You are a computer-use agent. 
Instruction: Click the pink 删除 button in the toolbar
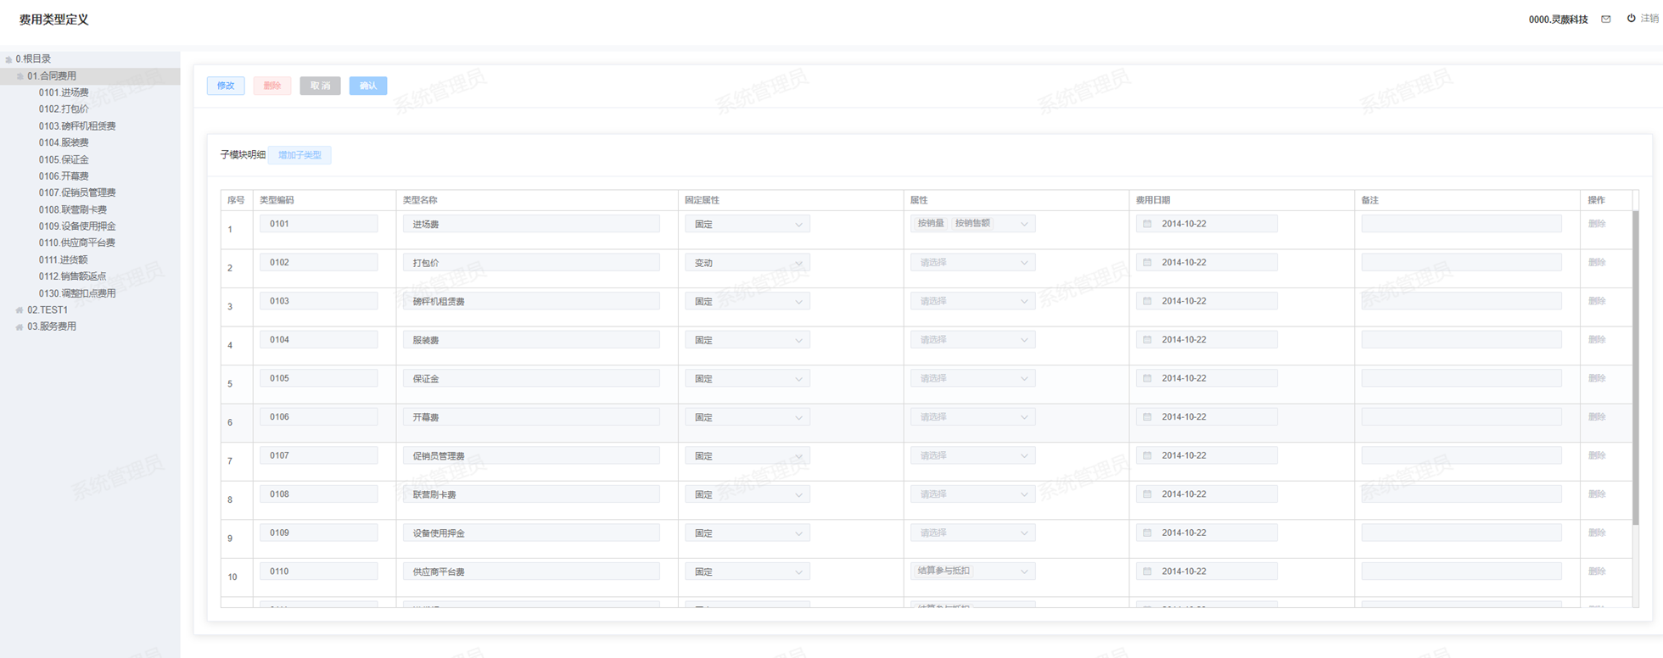click(272, 86)
